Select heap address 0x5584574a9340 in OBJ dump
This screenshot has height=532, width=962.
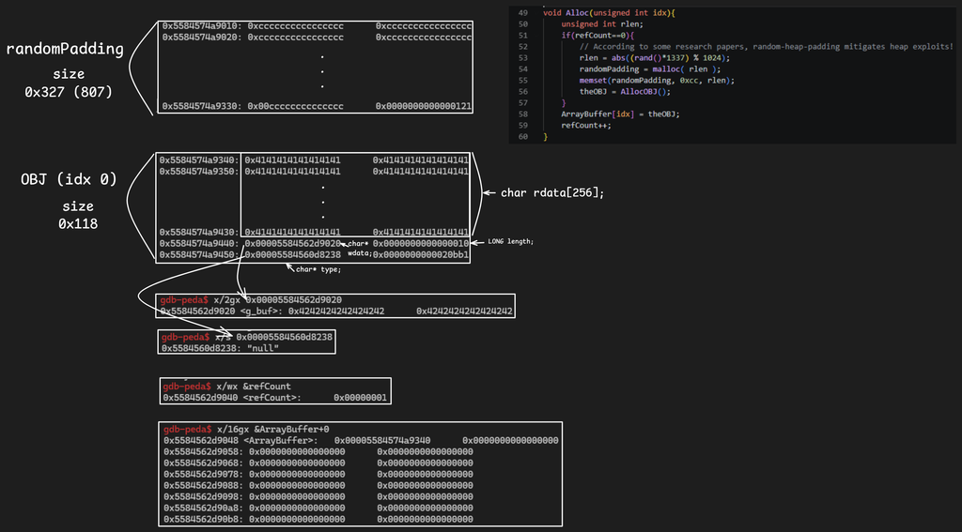click(x=200, y=160)
